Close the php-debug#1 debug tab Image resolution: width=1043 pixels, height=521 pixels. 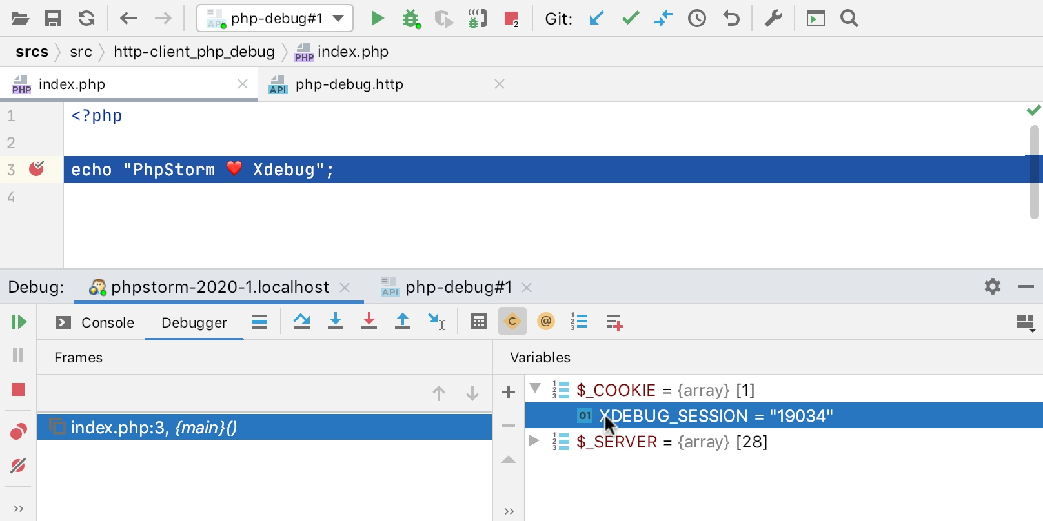(527, 288)
